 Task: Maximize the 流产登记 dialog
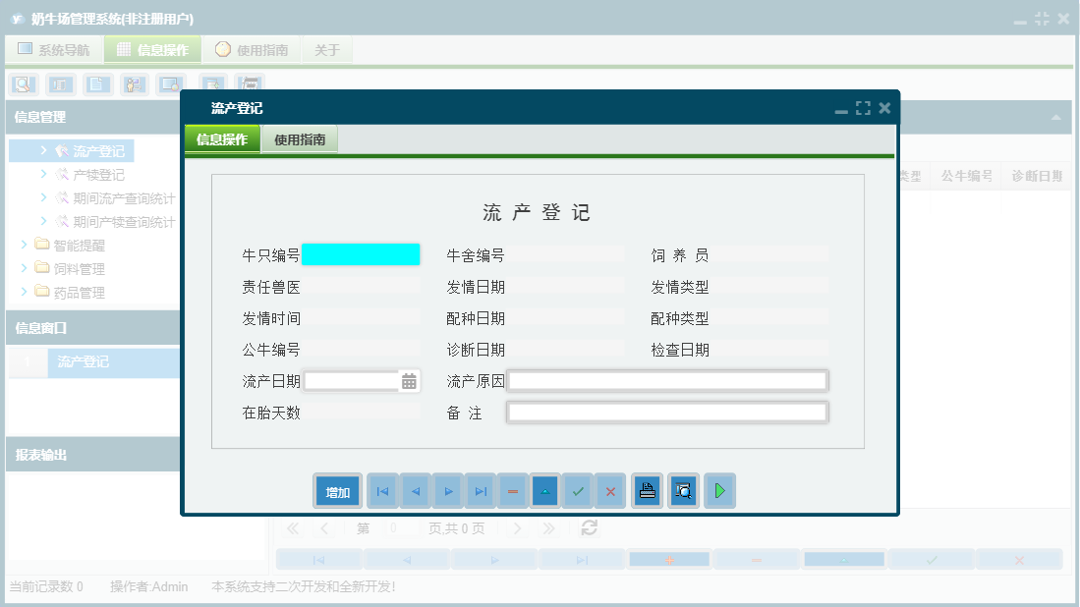(863, 108)
